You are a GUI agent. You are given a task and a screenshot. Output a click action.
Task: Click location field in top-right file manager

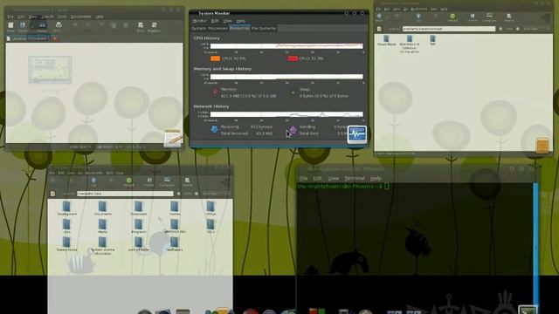pyautogui.click(x=449, y=29)
